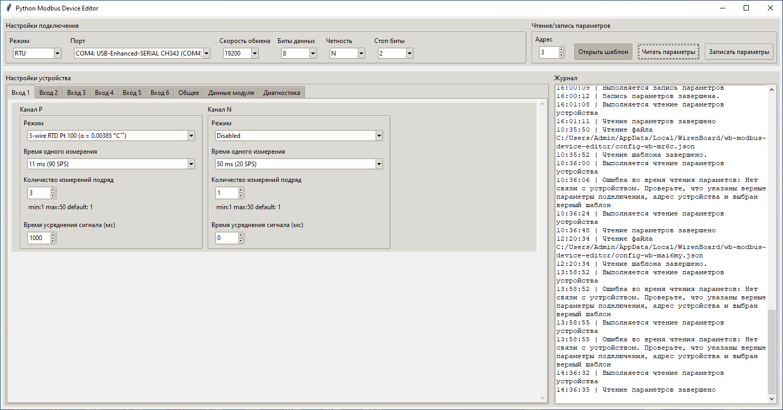
Task: Click the feather app icon in title bar
Action: tap(8, 8)
